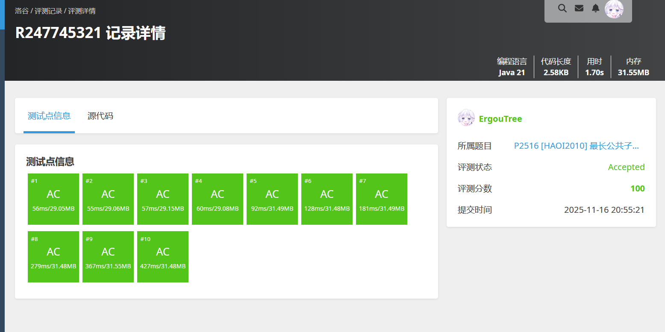
Task: Select test case #9 with 367ms runtime
Action: point(108,256)
